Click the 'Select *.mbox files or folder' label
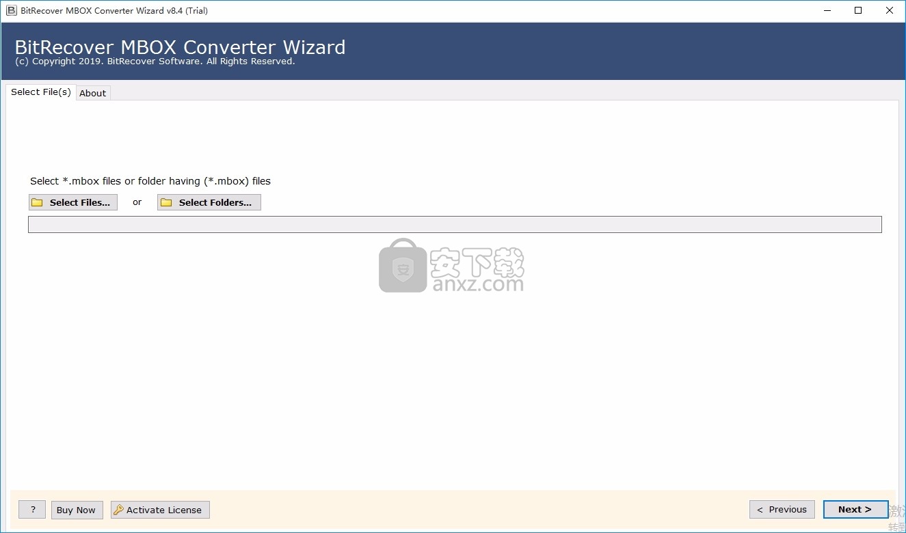Screen dimensions: 906x533 [150, 181]
